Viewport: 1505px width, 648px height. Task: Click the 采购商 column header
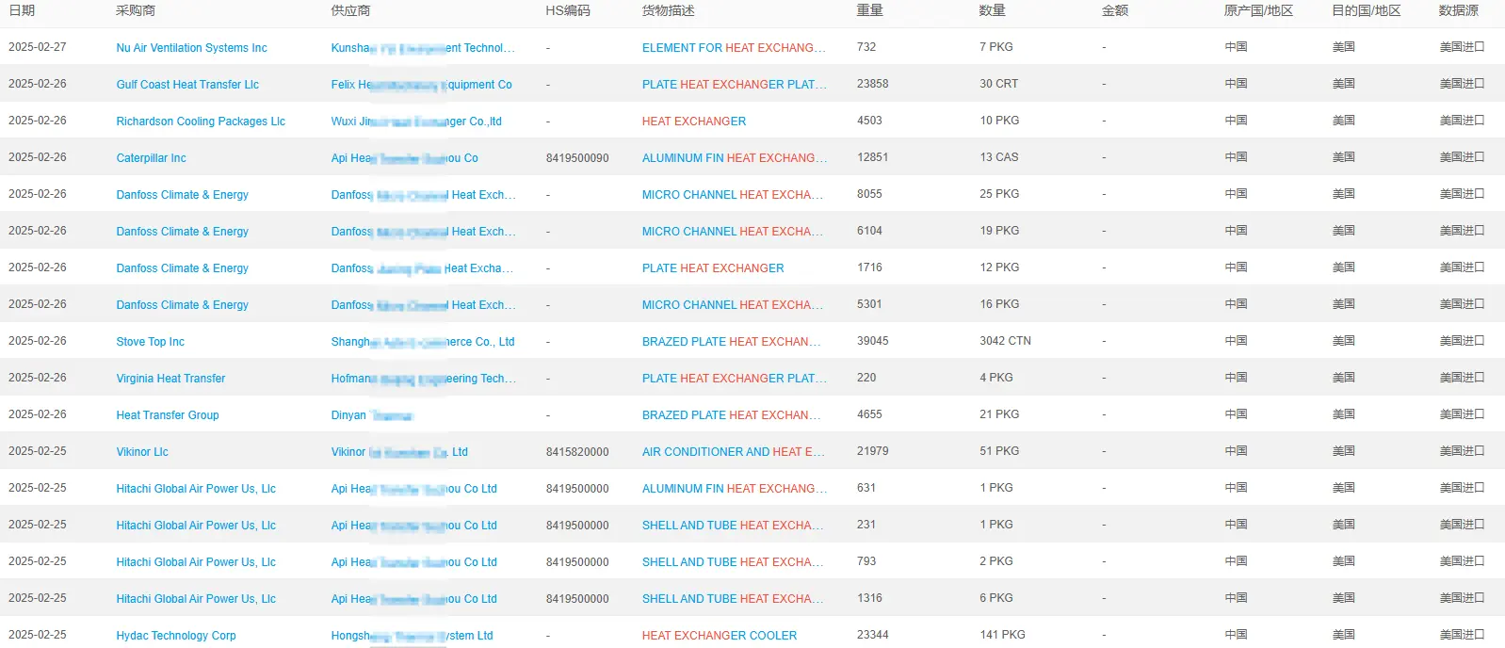(136, 10)
